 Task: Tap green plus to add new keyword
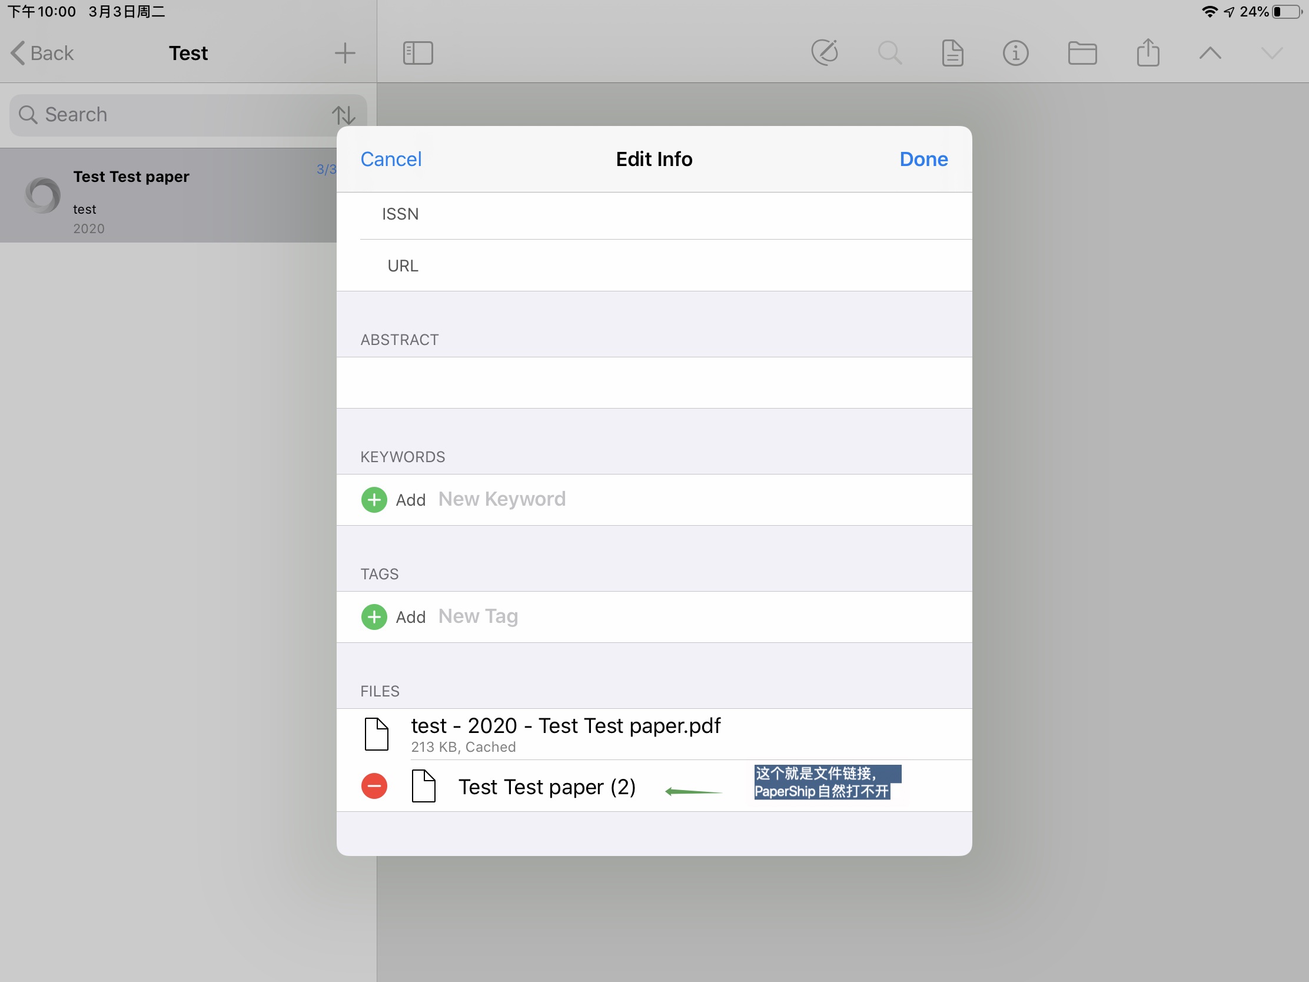374,500
